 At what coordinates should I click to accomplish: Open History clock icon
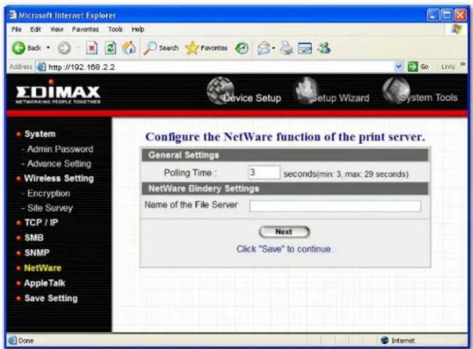pos(241,48)
